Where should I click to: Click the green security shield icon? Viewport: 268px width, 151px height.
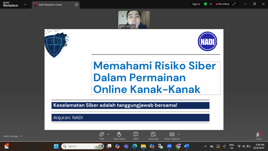pos(205,4)
